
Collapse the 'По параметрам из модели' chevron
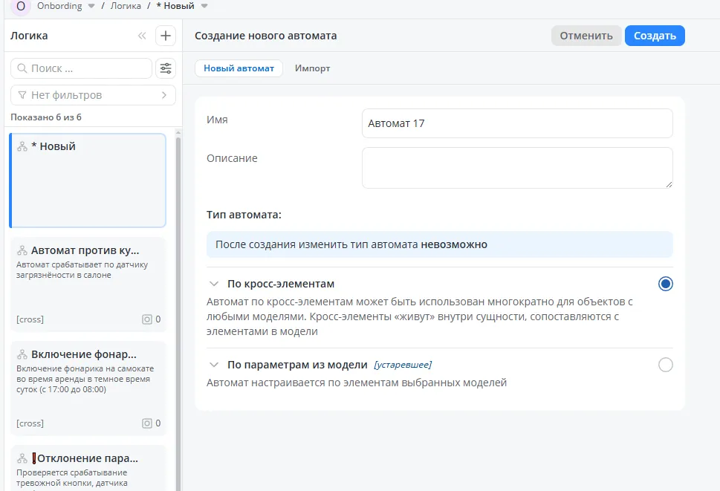click(214, 365)
